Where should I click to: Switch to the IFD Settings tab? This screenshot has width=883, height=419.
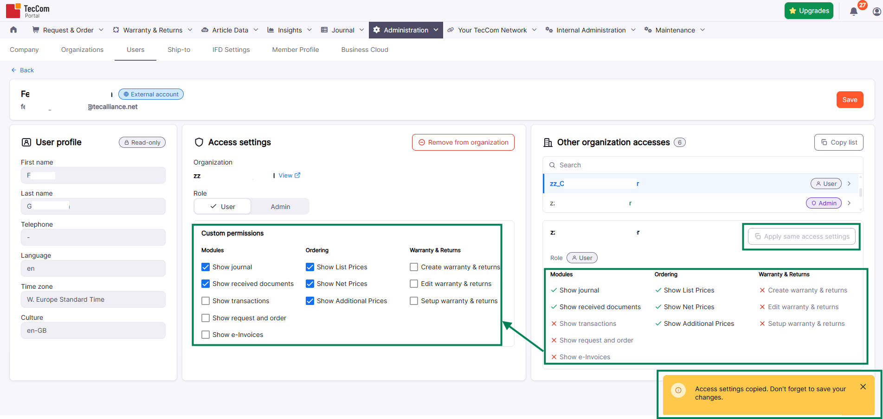(x=231, y=50)
